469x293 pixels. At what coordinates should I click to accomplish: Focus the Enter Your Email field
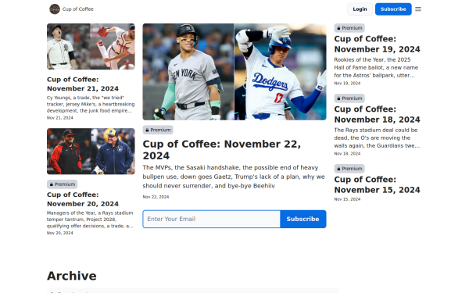pyautogui.click(x=212, y=219)
